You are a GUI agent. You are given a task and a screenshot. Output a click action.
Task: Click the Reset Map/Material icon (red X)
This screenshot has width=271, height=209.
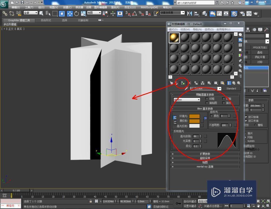pyautogui.click(x=190, y=83)
